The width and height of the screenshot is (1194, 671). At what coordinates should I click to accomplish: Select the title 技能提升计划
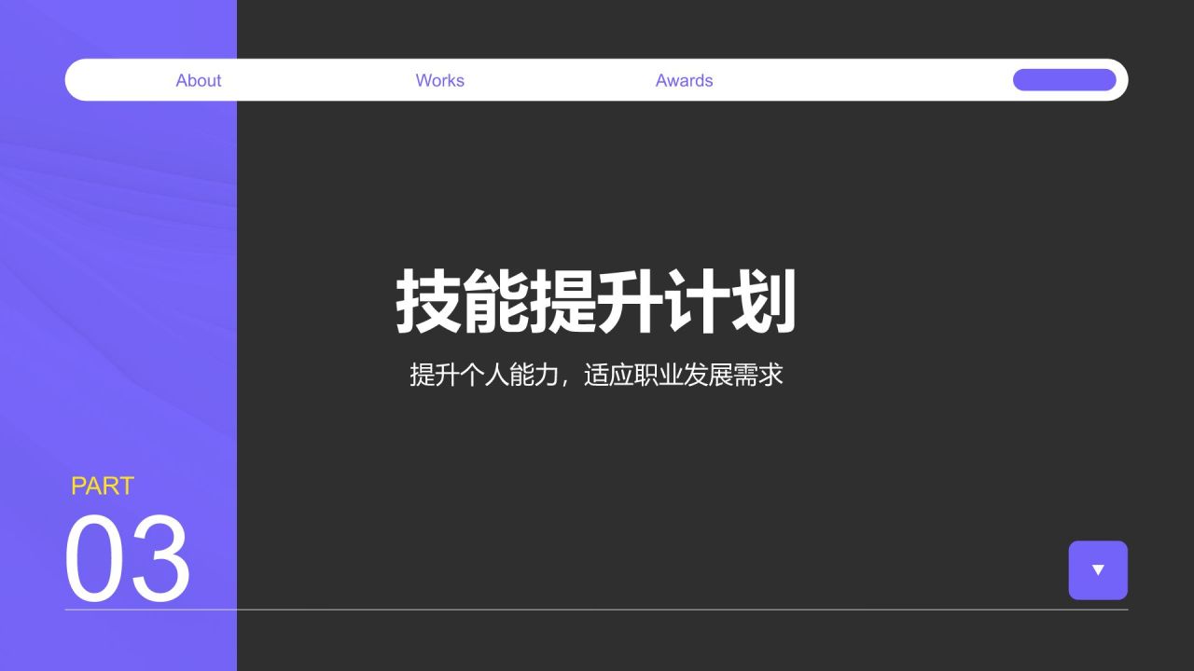tap(596, 301)
